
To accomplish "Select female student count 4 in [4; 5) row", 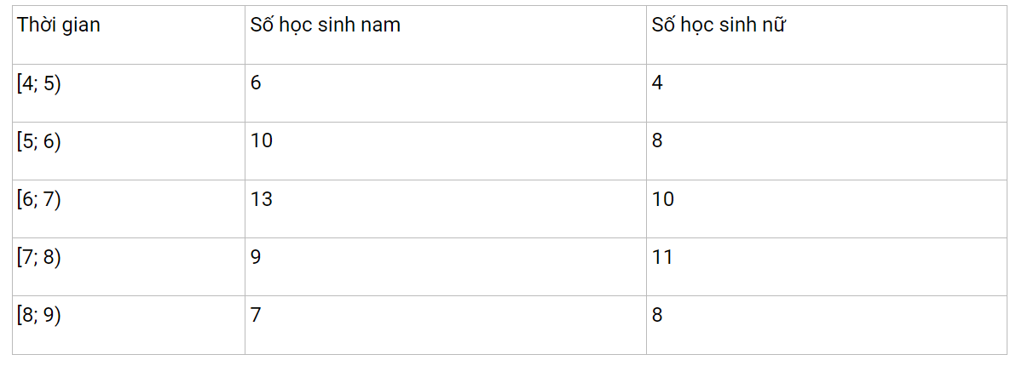I will pyautogui.click(x=657, y=83).
